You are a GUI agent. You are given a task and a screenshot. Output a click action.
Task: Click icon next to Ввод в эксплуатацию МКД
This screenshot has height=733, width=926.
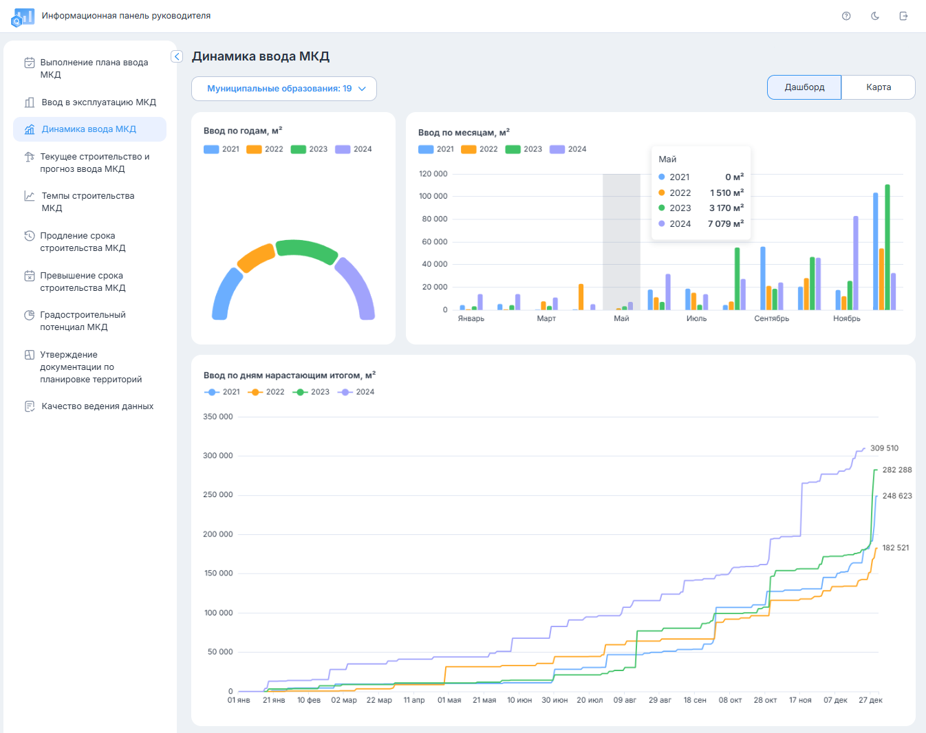point(30,102)
